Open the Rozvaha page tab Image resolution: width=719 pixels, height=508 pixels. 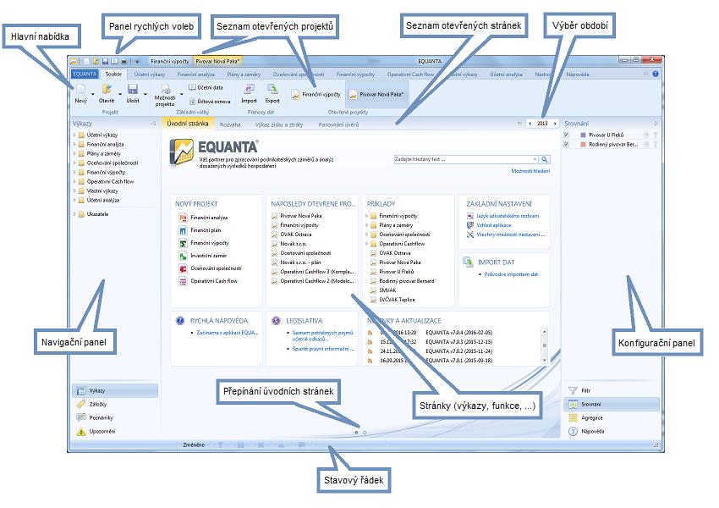click(230, 124)
